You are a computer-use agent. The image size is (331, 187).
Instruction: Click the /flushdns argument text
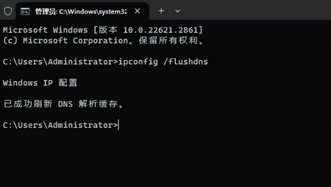186,62
